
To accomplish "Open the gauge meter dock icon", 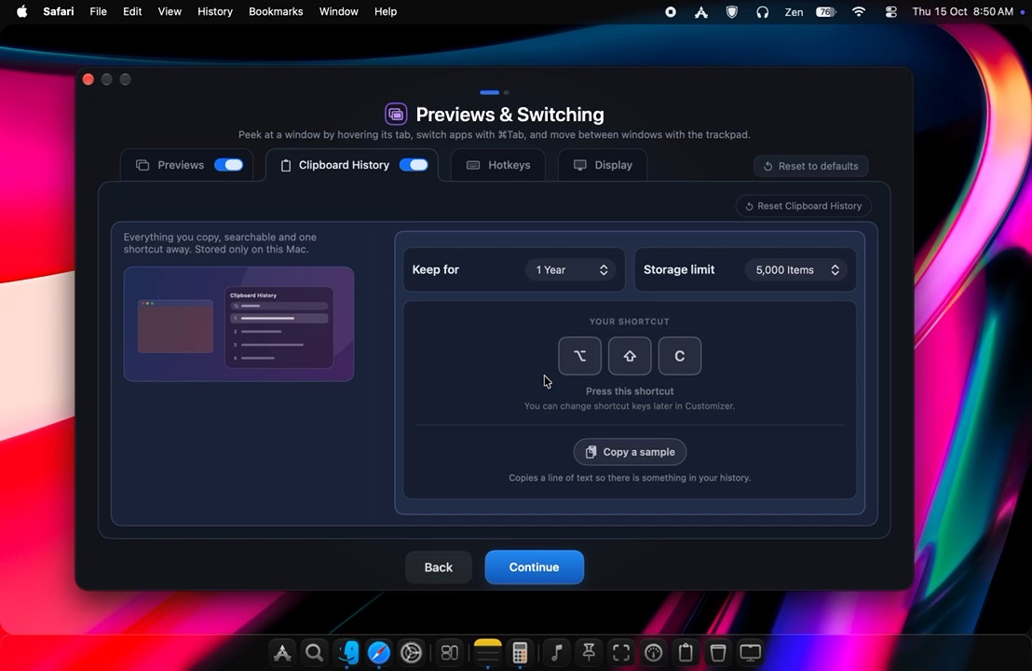I will click(654, 652).
